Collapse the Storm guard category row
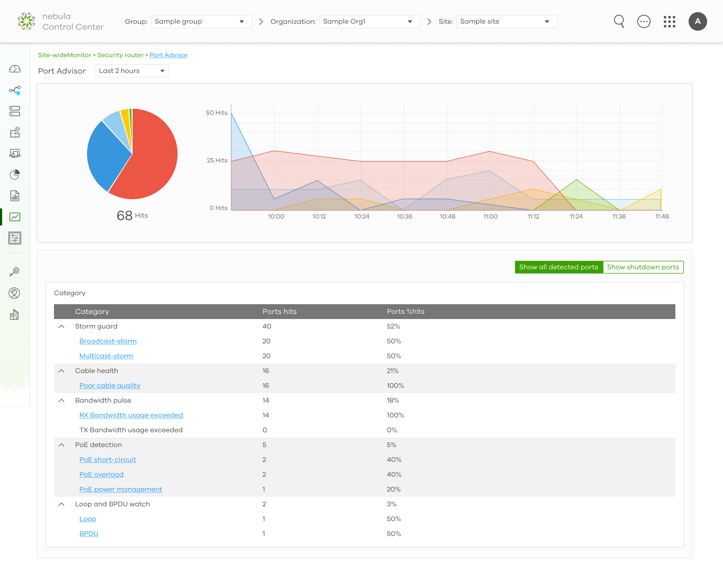This screenshot has width=723, height=574. click(x=61, y=327)
